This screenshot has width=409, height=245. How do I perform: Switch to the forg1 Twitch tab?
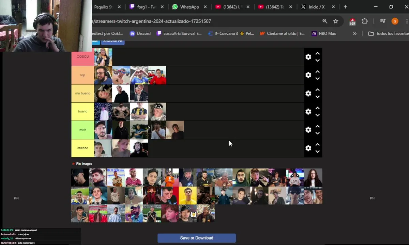(146, 7)
